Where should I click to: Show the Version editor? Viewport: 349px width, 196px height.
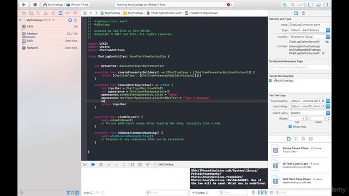point(300,5)
